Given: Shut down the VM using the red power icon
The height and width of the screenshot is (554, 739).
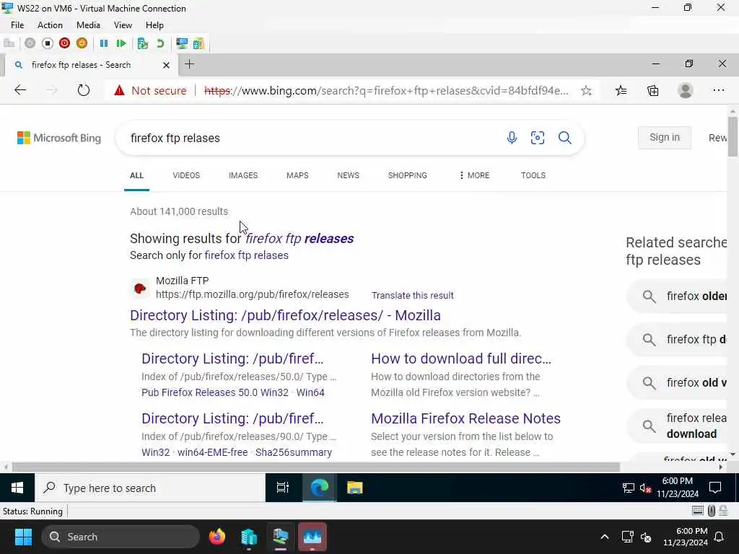Looking at the screenshot, I should point(64,43).
